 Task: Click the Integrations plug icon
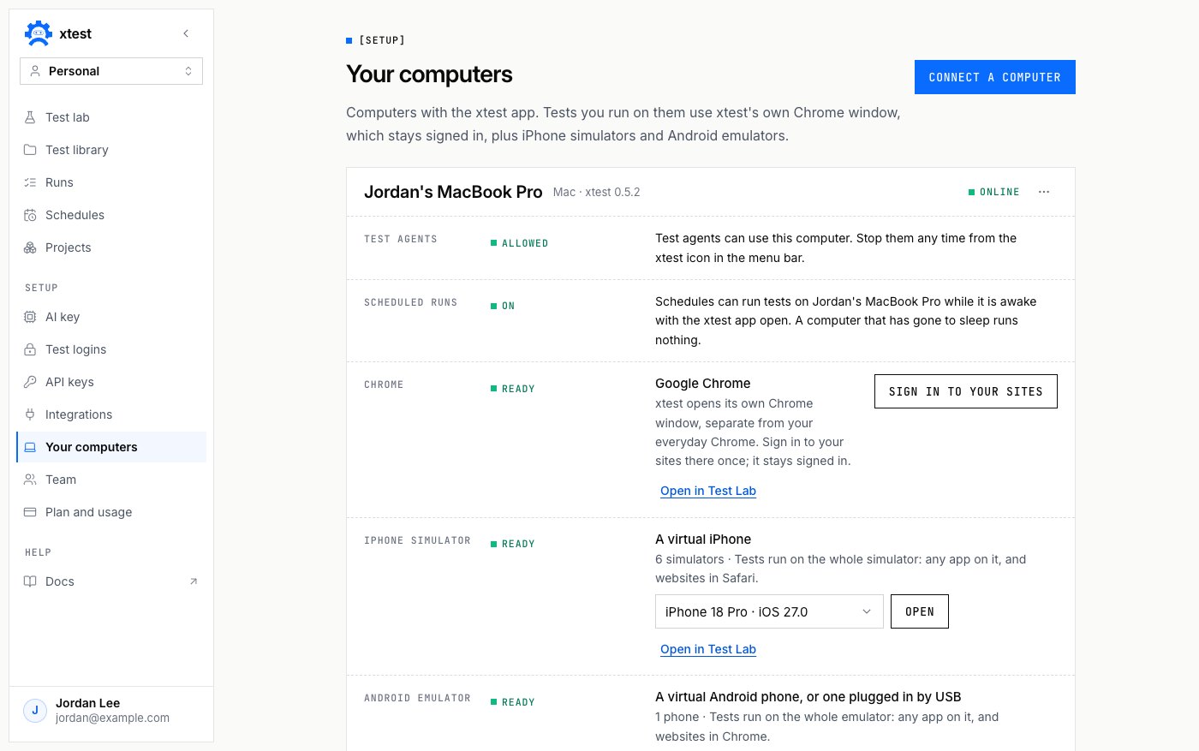30,414
